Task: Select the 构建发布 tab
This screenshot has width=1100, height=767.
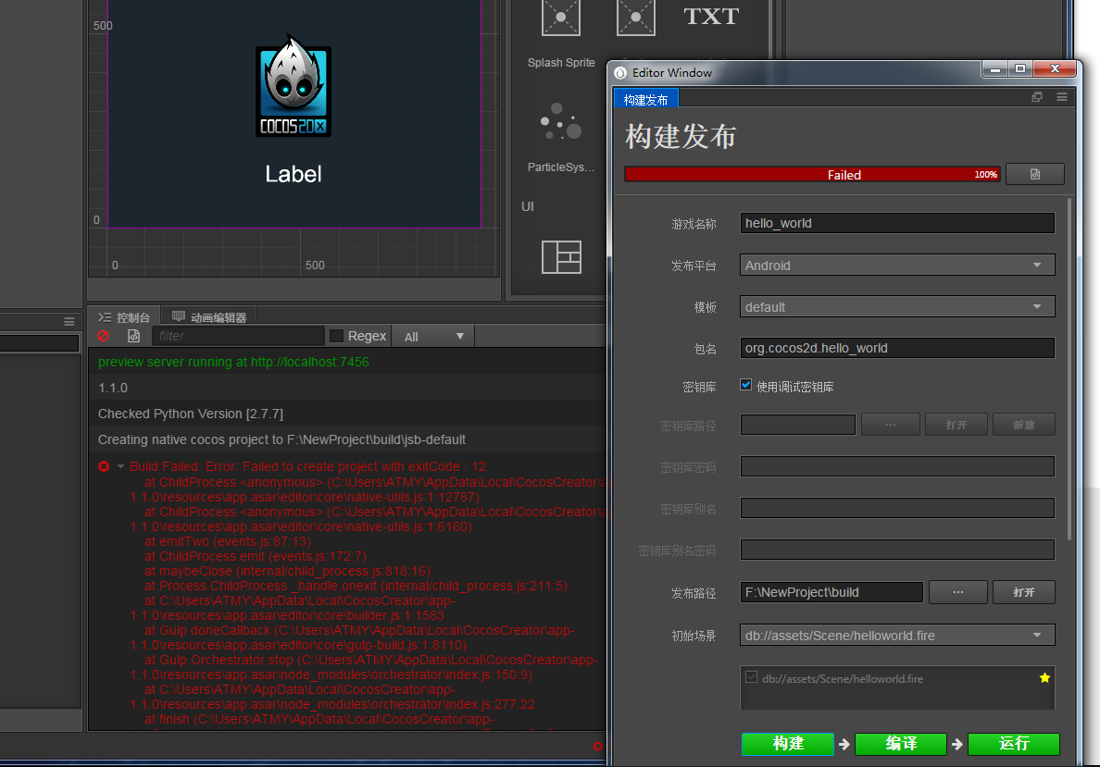Action: (645, 100)
